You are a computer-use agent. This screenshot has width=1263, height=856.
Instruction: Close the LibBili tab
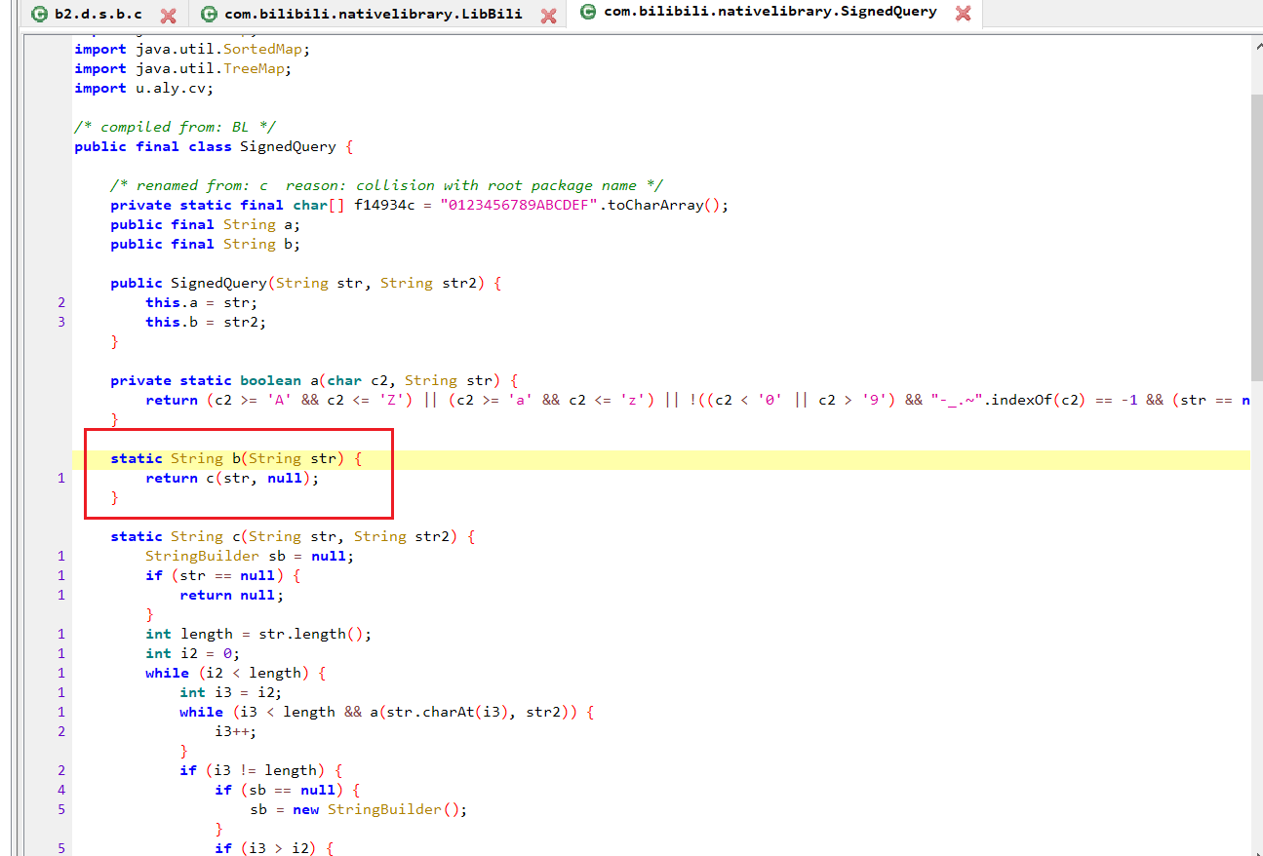(548, 16)
